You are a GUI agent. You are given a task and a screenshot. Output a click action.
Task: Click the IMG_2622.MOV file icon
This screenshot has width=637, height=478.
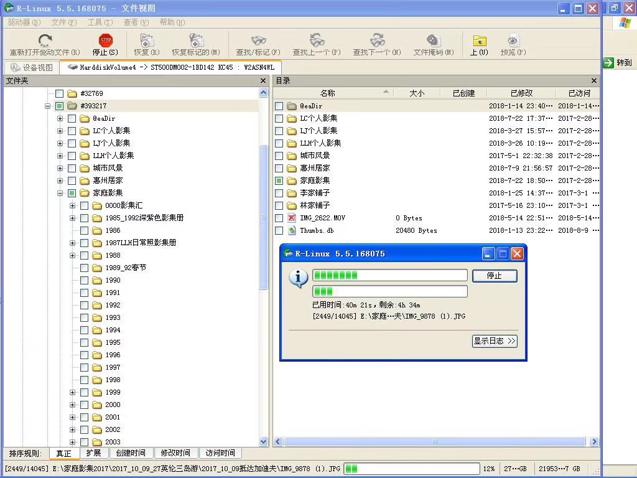coord(291,218)
